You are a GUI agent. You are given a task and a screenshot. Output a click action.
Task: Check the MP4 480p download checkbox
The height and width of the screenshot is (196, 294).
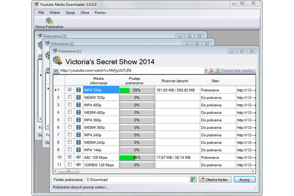pyautogui.click(x=70, y=105)
